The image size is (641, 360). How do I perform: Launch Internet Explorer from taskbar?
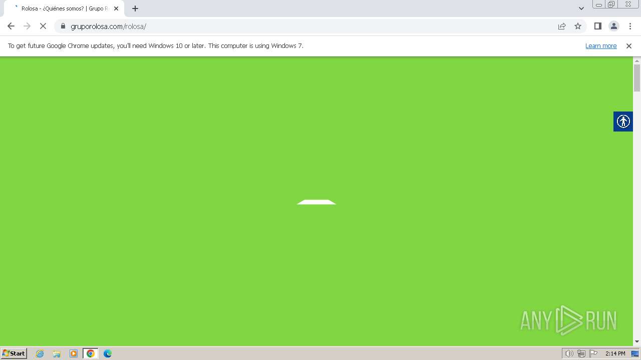point(40,353)
